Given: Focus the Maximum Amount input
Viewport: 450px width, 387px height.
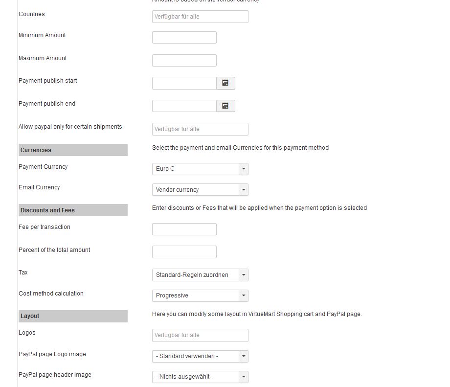Looking at the screenshot, I should pos(184,61).
